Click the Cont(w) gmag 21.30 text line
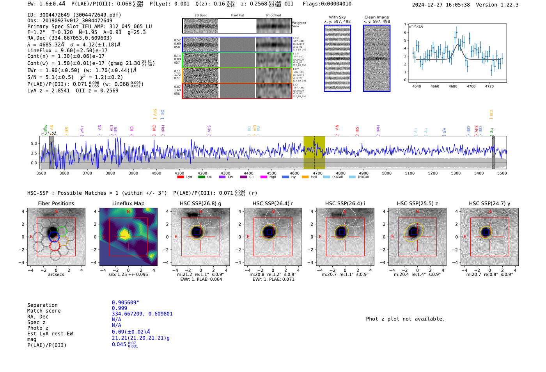This screenshot has height=372, width=546. pos(91,63)
